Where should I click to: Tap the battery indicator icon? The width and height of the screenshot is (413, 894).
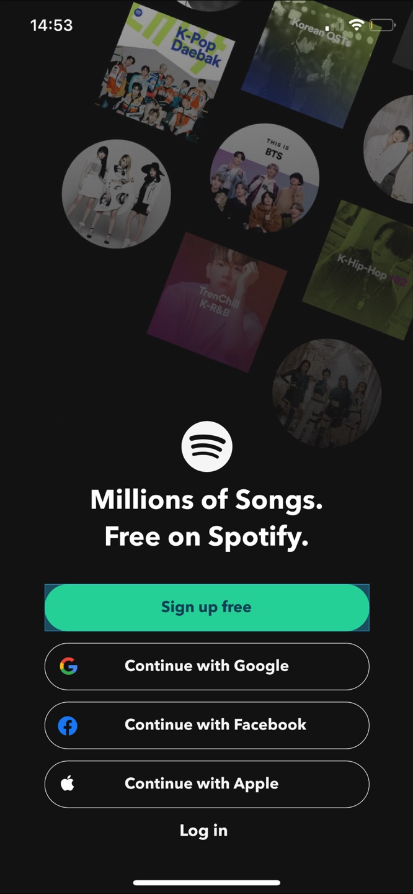coord(383,25)
